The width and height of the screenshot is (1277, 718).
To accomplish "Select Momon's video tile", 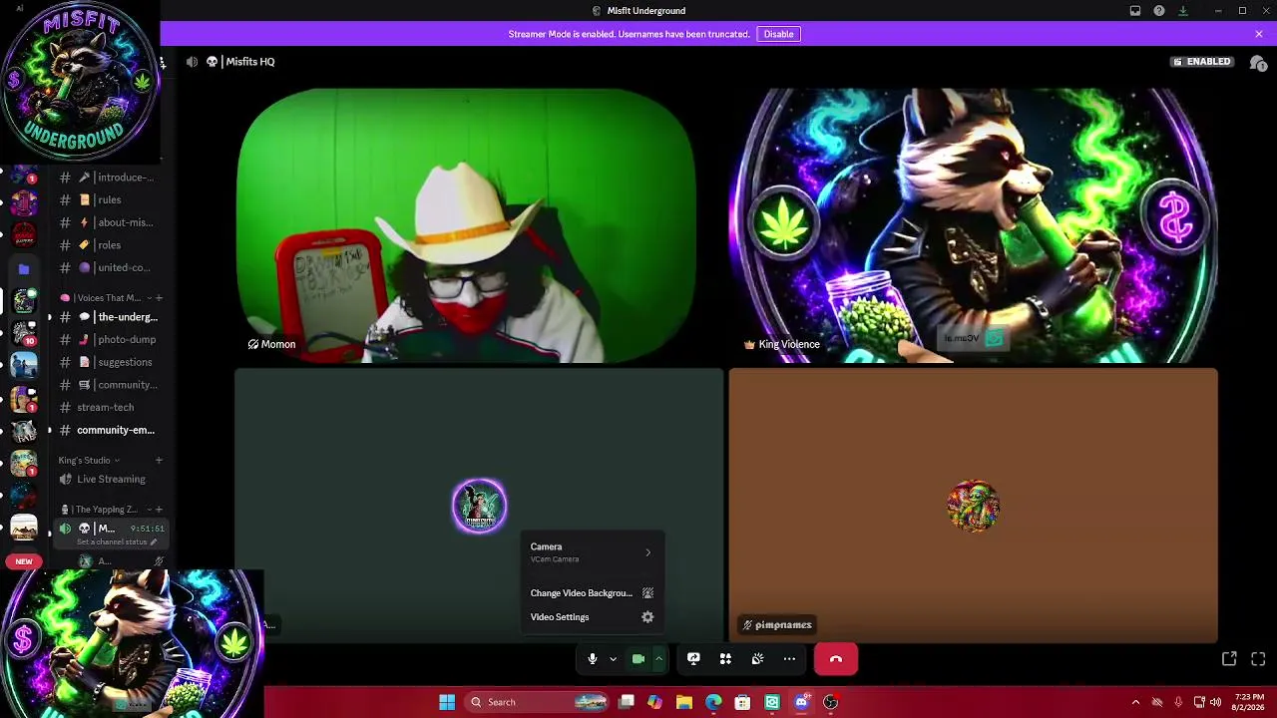I will (x=465, y=225).
